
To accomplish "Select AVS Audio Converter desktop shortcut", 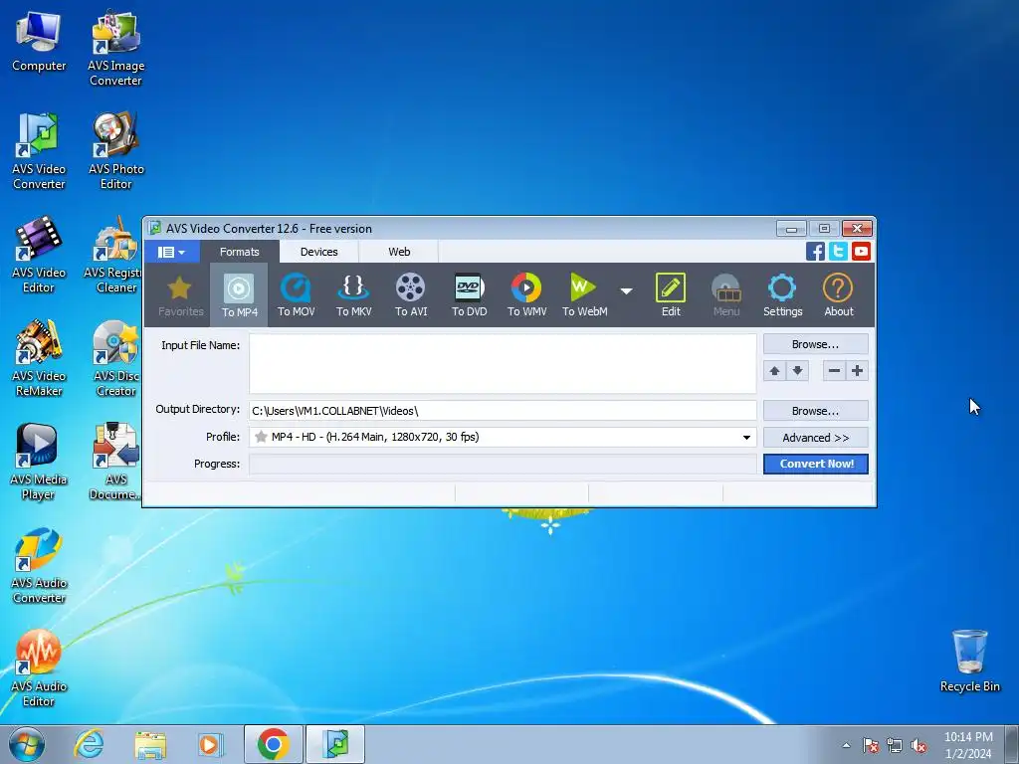I will 39,565.
